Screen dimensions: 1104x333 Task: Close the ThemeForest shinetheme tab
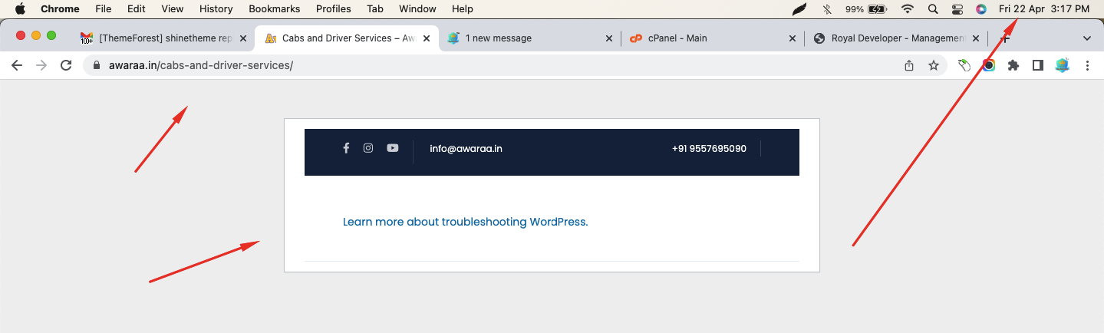[x=243, y=38]
